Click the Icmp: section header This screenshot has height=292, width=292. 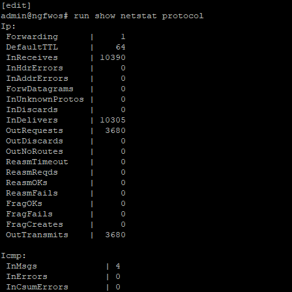pos(14,256)
